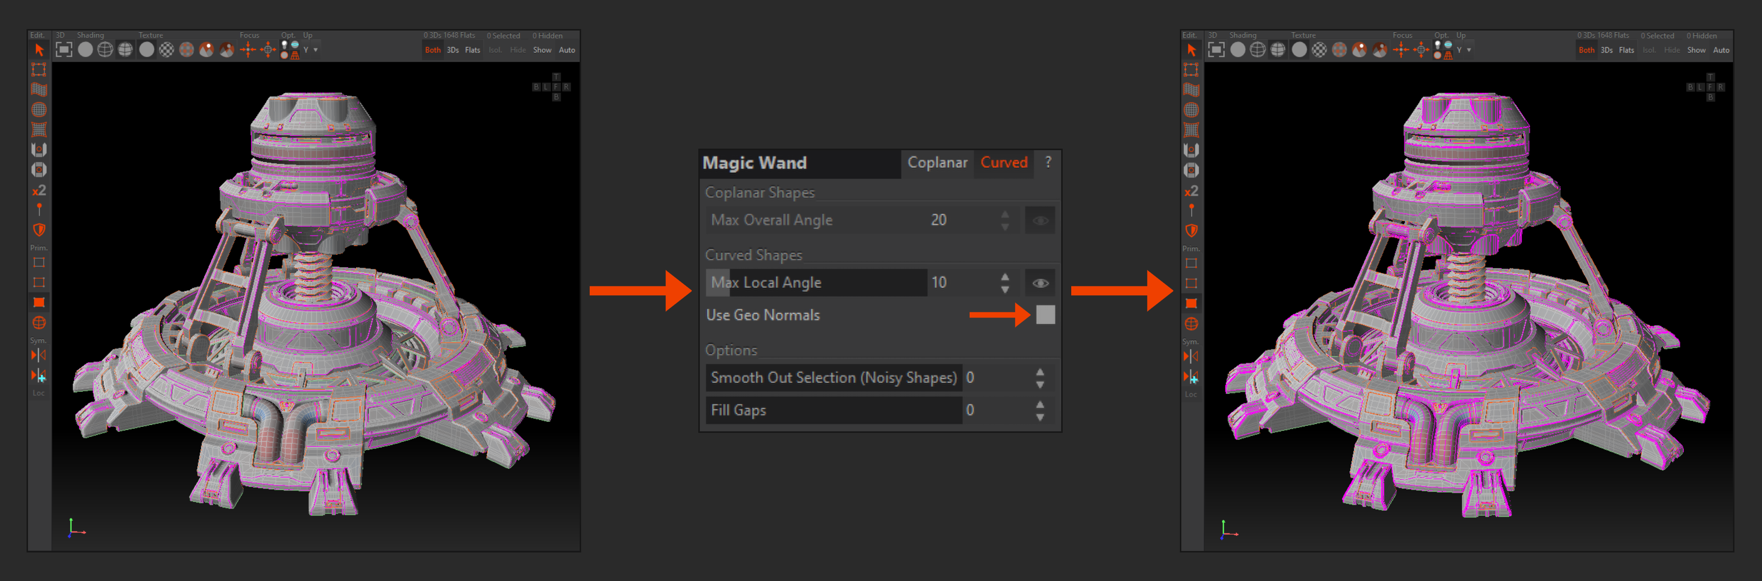Image resolution: width=1762 pixels, height=581 pixels.
Task: Click the Flats button in right viewport
Action: (x=1626, y=50)
